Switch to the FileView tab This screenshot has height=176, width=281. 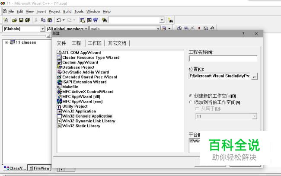coord(39,168)
